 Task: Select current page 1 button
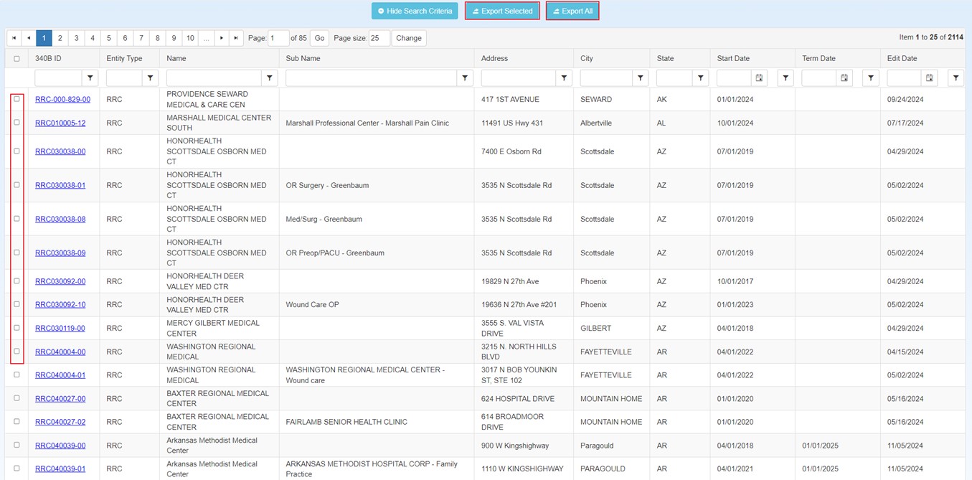point(44,38)
